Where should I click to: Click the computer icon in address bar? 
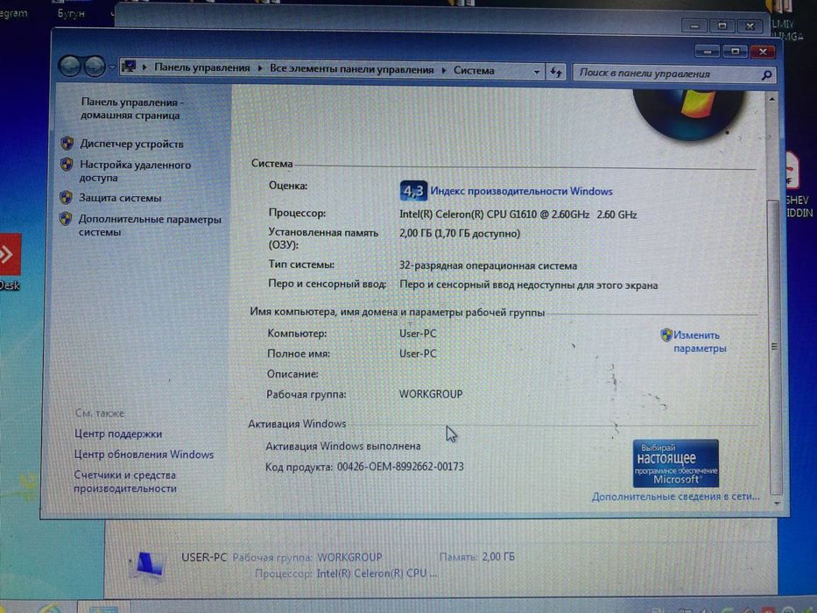[129, 67]
